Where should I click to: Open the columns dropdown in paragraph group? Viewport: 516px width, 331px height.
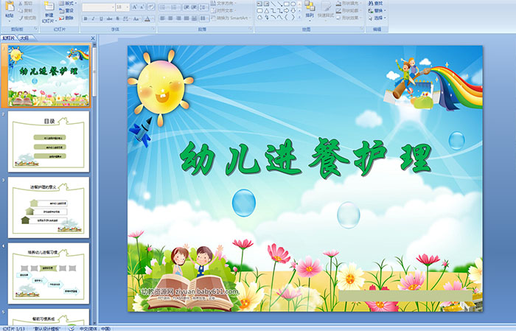coord(204,18)
